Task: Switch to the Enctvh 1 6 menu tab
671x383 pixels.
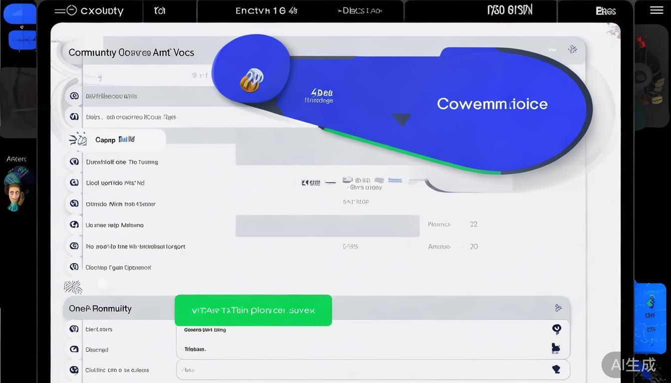Action: point(266,10)
